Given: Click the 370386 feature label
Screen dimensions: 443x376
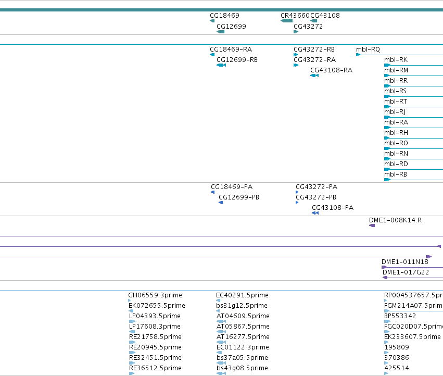Looking at the screenshot, I should click(397, 358).
